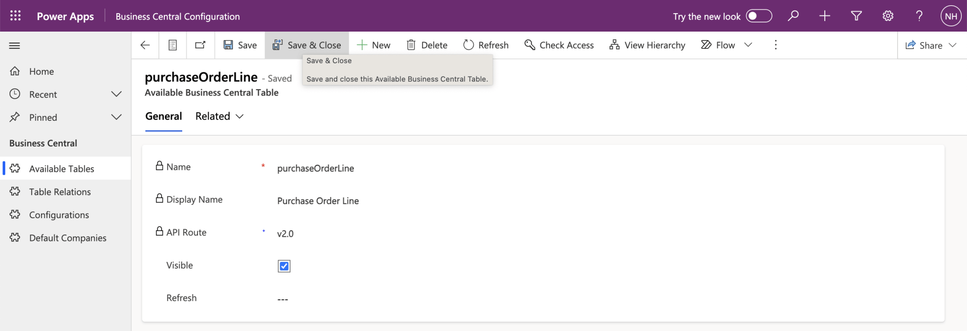Expand the Recent chevron
The image size is (967, 331).
[116, 94]
